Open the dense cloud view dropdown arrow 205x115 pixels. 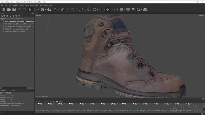(x=104, y=9)
